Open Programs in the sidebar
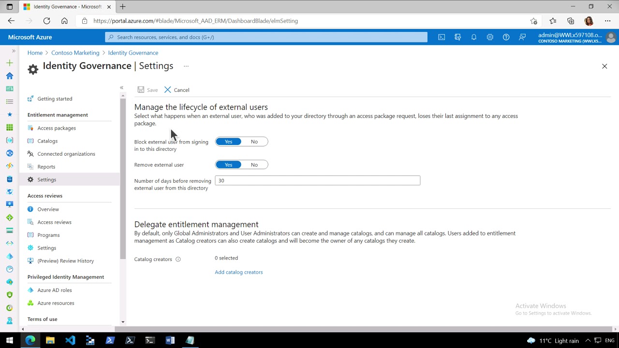The width and height of the screenshot is (619, 348). point(48,235)
